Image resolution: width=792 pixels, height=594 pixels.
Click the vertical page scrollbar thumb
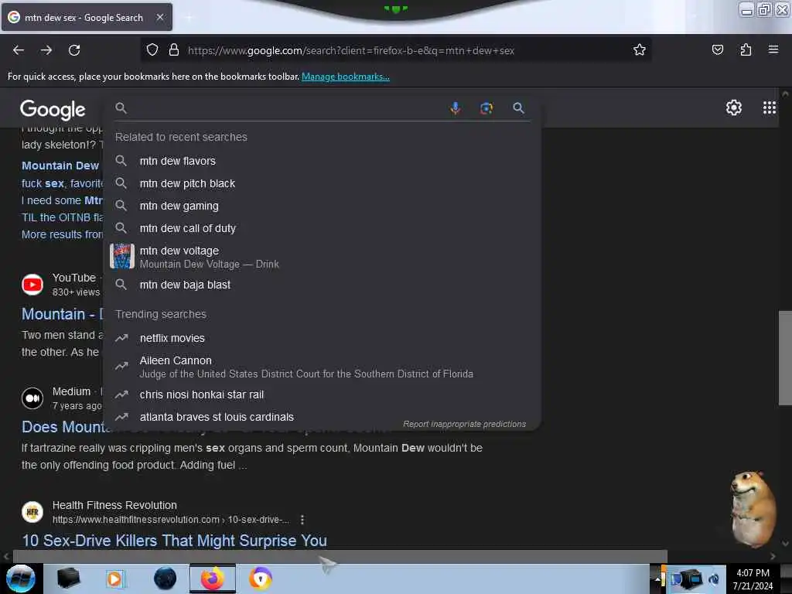coord(785,358)
